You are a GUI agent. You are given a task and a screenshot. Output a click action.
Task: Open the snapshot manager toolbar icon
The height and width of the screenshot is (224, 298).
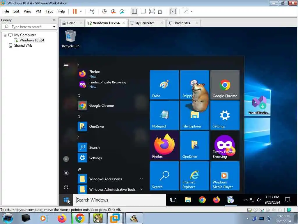pos(122,11)
